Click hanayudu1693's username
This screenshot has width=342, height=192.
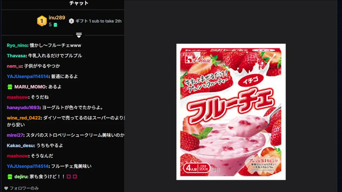click(24, 107)
